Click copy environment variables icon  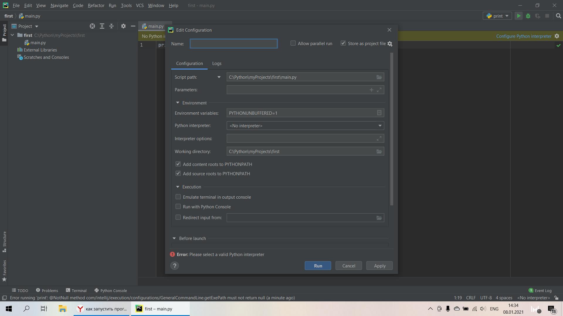[x=379, y=113]
